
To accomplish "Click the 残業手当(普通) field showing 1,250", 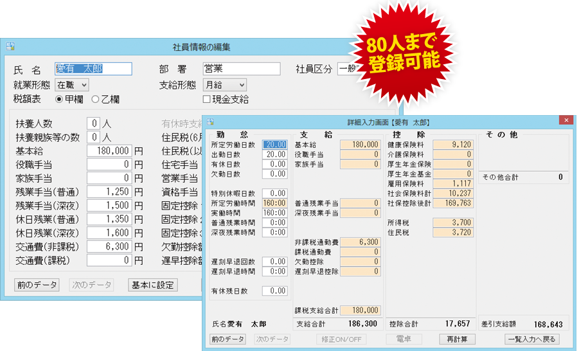I will pos(110,192).
